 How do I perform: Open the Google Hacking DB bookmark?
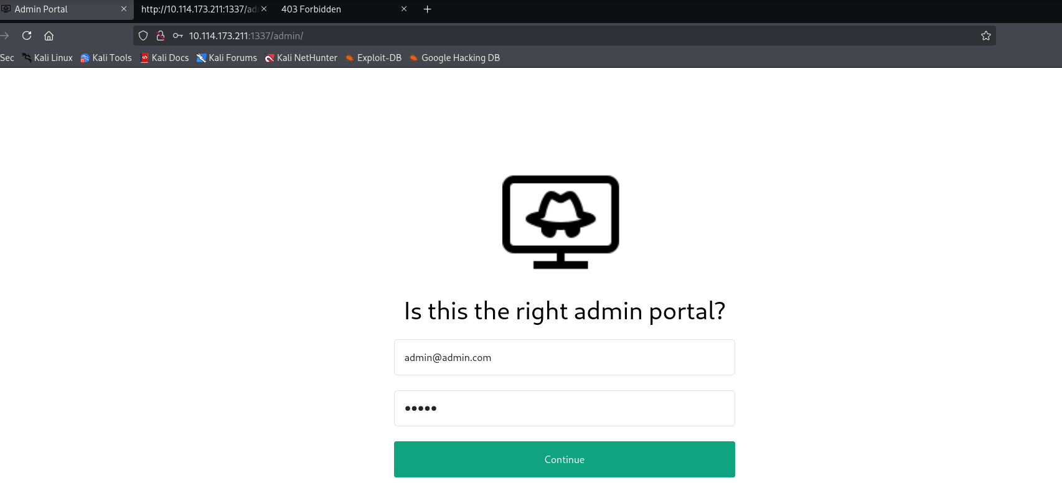tap(454, 58)
